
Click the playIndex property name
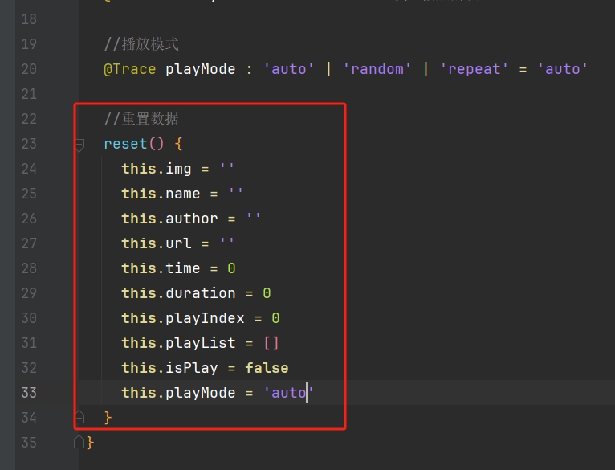205,318
